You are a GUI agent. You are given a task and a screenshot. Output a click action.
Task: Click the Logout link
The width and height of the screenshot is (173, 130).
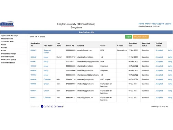168,24
